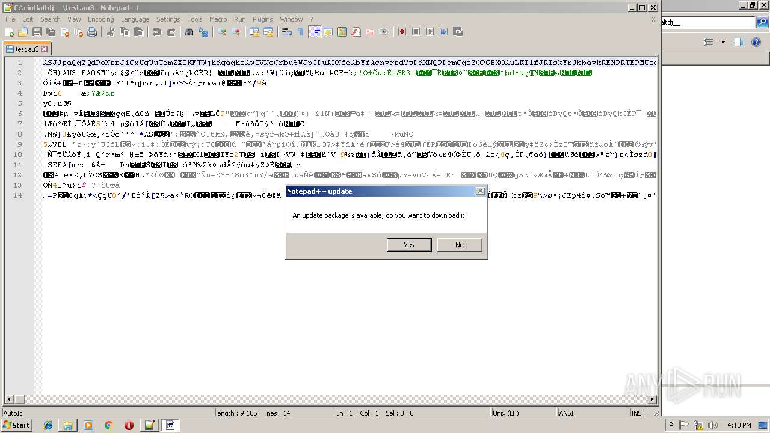The image size is (770, 433).
Task: Open the File menu
Action: [x=10, y=19]
